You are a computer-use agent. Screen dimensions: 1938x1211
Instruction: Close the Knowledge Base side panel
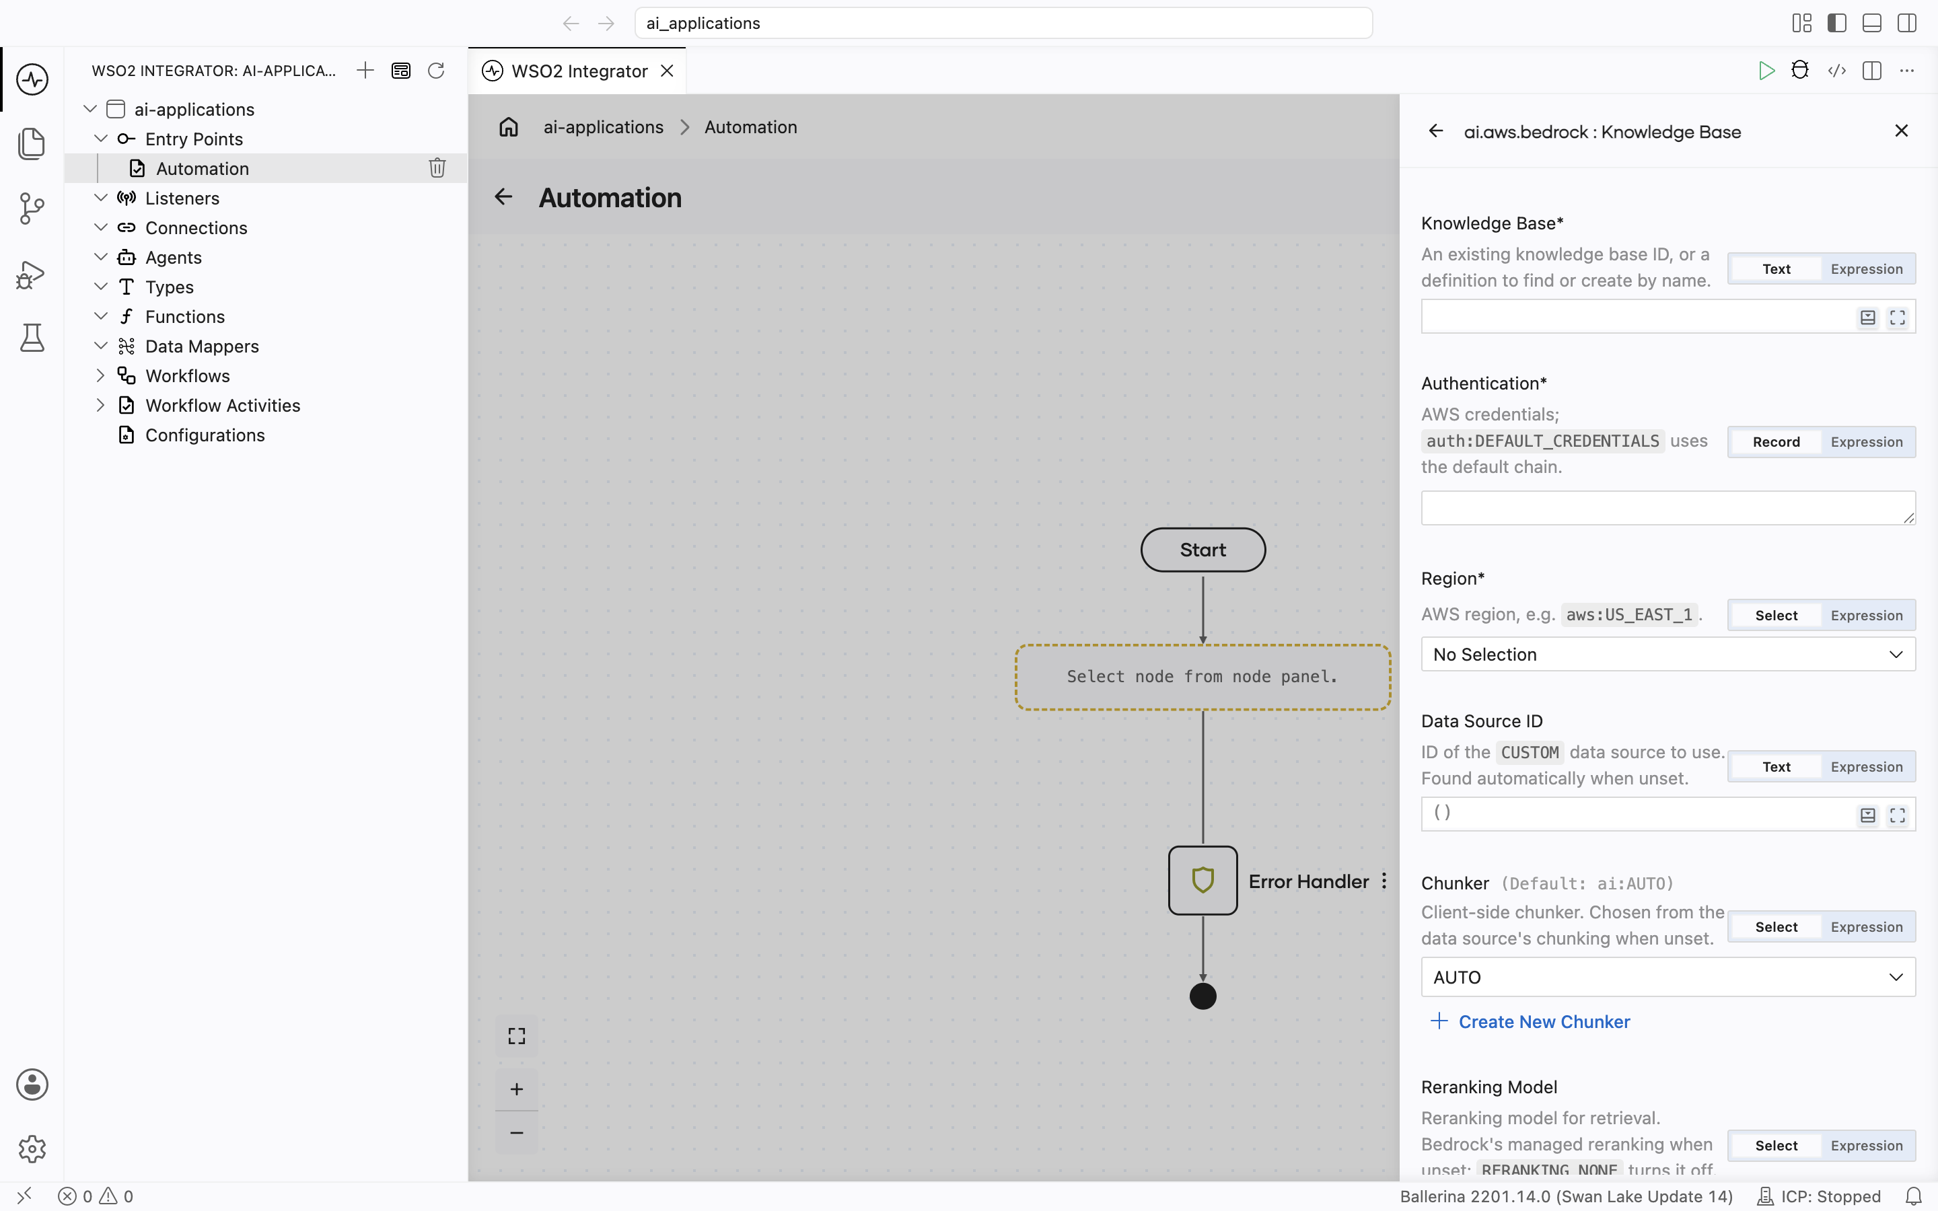click(x=1901, y=131)
